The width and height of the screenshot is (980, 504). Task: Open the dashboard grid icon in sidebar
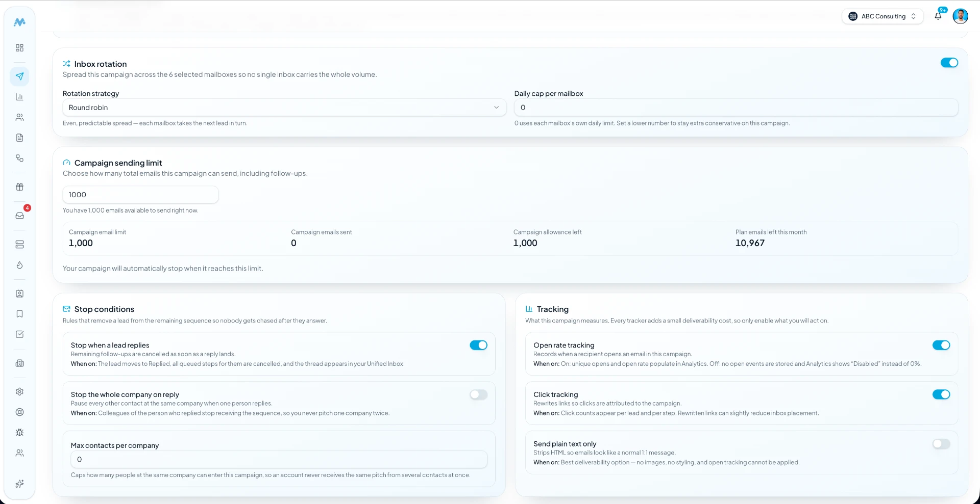[x=19, y=48]
